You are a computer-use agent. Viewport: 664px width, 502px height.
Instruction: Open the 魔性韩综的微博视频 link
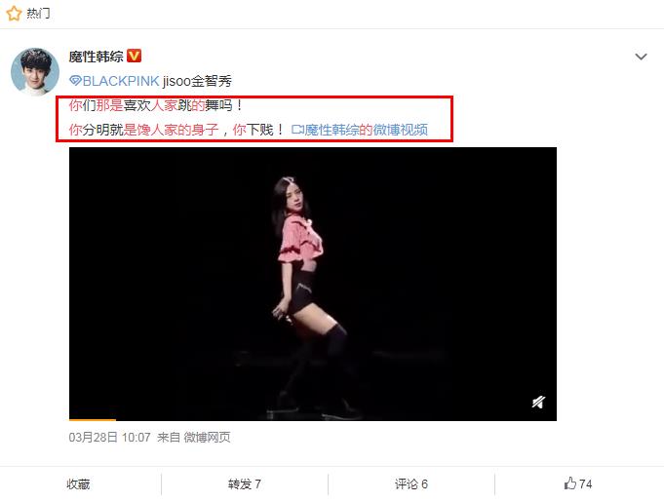(367, 130)
